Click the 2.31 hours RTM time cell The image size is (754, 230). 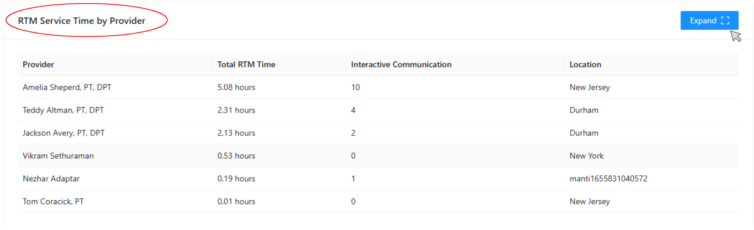236,110
